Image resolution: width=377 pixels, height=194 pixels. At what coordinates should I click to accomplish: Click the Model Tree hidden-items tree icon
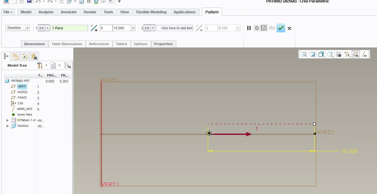(68, 65)
